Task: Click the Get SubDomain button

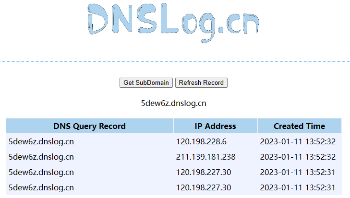Action: [146, 83]
